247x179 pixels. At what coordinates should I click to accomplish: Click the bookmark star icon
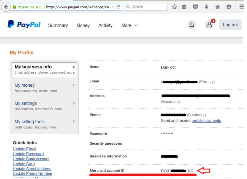pyautogui.click(x=174, y=7)
